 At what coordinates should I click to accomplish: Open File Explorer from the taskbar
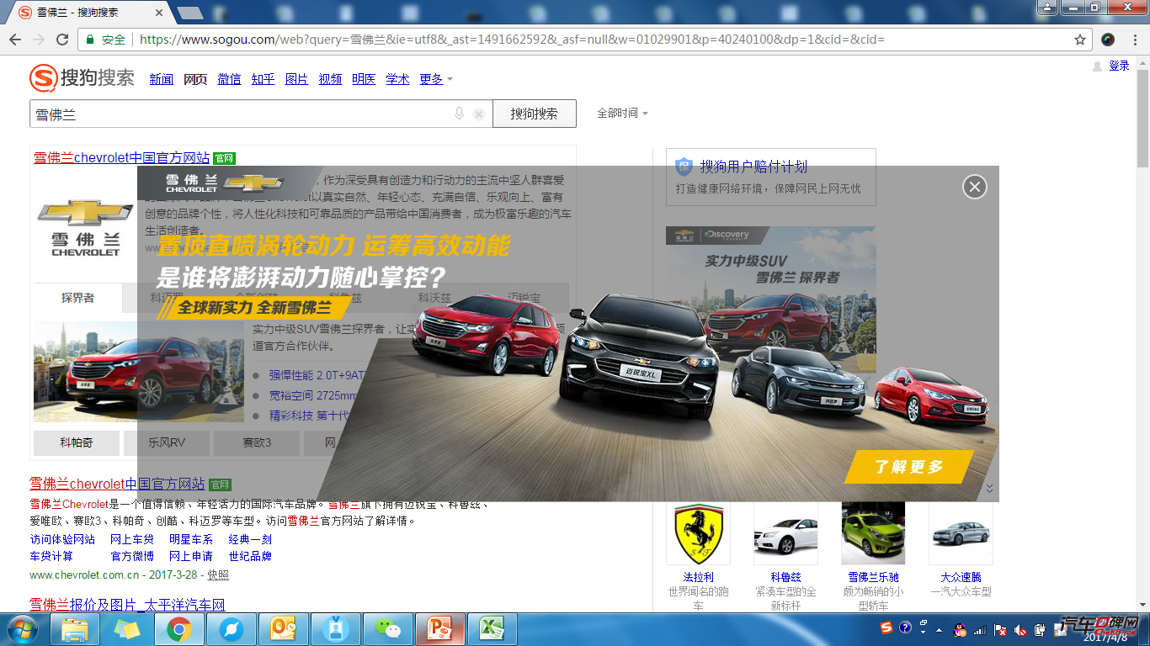click(75, 628)
